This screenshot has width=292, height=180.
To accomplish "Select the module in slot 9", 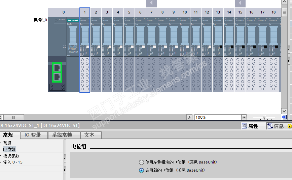I will point(174,55).
